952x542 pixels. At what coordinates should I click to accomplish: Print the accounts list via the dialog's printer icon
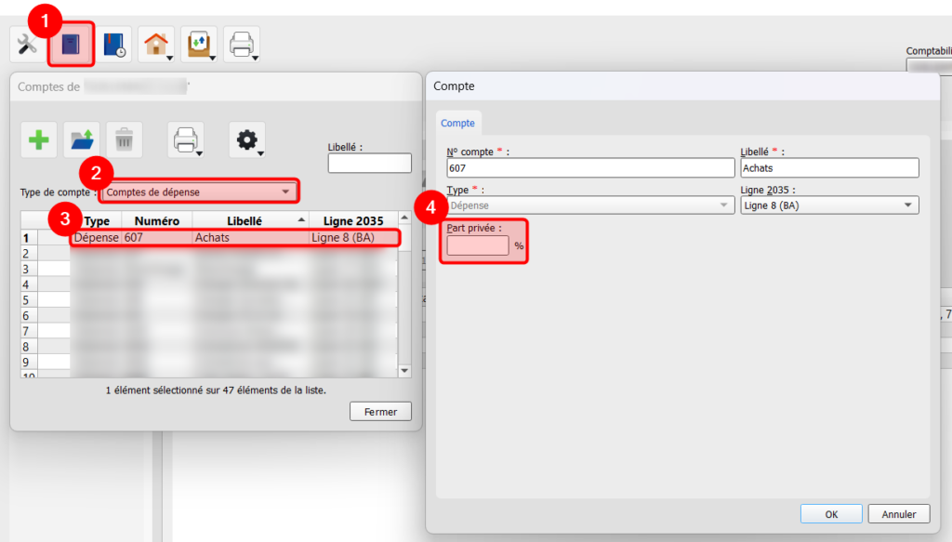point(185,140)
